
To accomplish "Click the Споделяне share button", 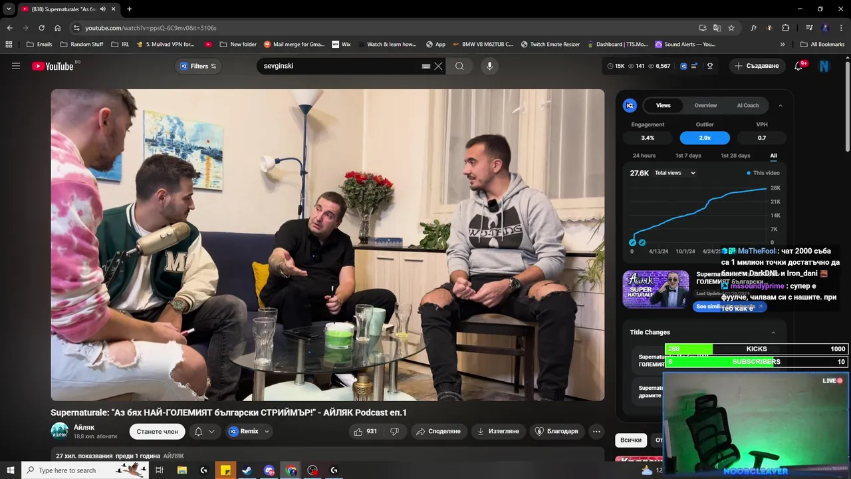I will pos(438,431).
